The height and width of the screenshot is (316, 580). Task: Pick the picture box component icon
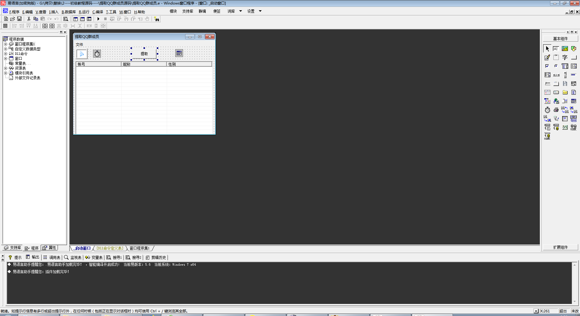[x=565, y=49]
